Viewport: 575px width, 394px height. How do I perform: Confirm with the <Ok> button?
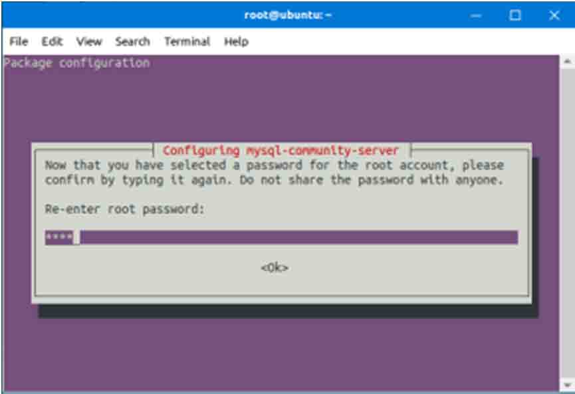click(275, 268)
